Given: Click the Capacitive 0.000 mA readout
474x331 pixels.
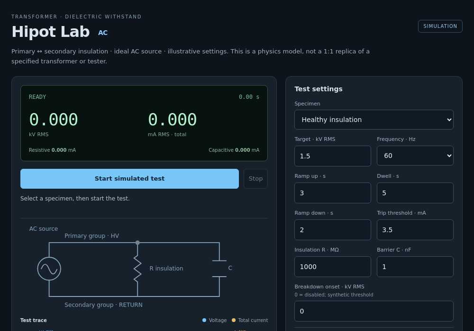Looking at the screenshot, I should pos(234,150).
